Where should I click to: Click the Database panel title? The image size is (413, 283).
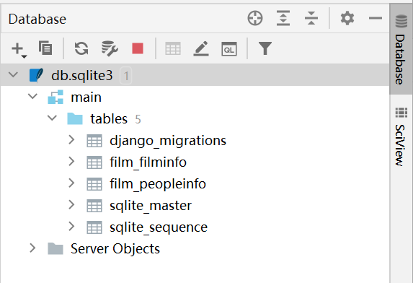click(37, 19)
